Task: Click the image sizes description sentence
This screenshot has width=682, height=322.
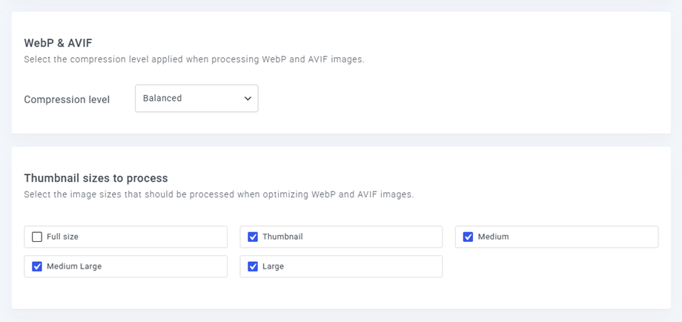Action: tap(219, 194)
